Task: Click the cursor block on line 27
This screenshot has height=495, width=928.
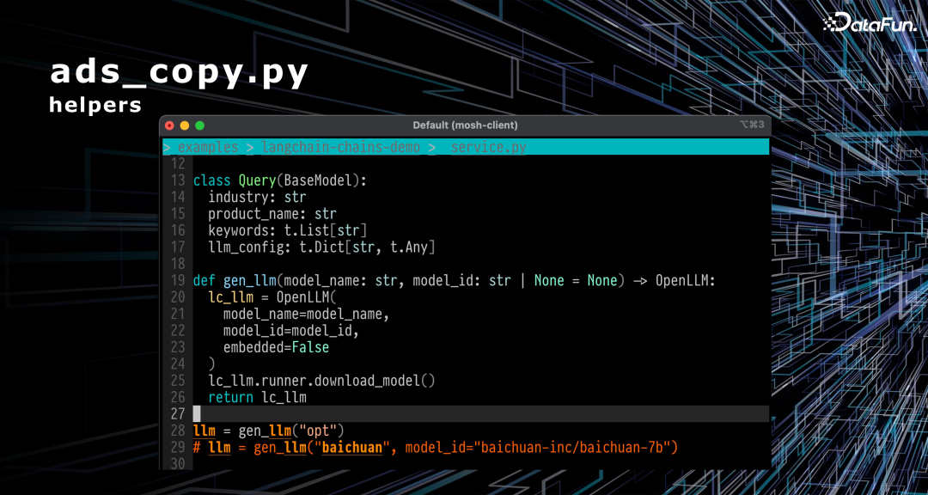Action: 197,414
